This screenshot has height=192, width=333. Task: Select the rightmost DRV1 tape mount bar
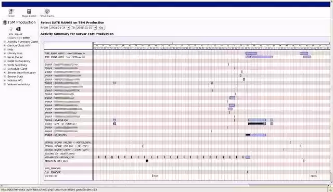(x=307, y=57)
